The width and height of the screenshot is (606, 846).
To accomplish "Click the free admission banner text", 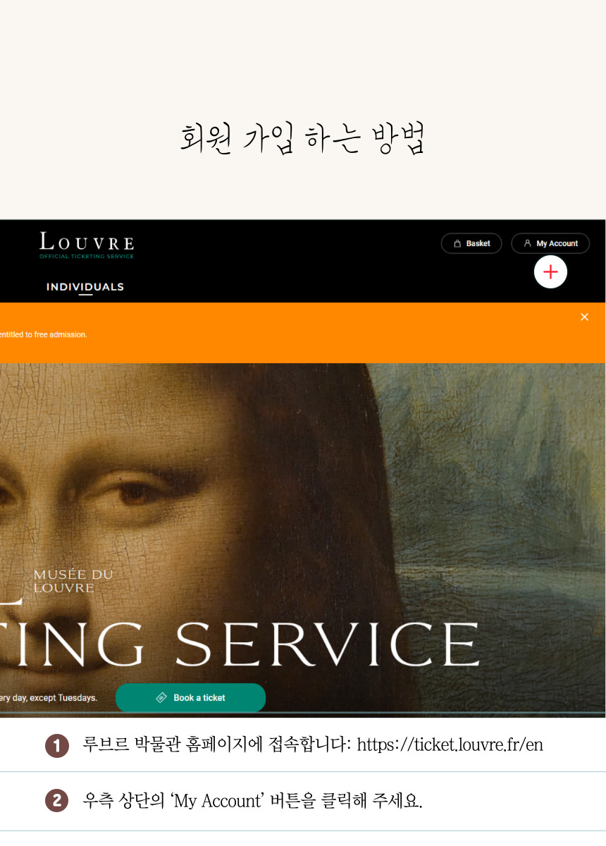I will tap(44, 335).
